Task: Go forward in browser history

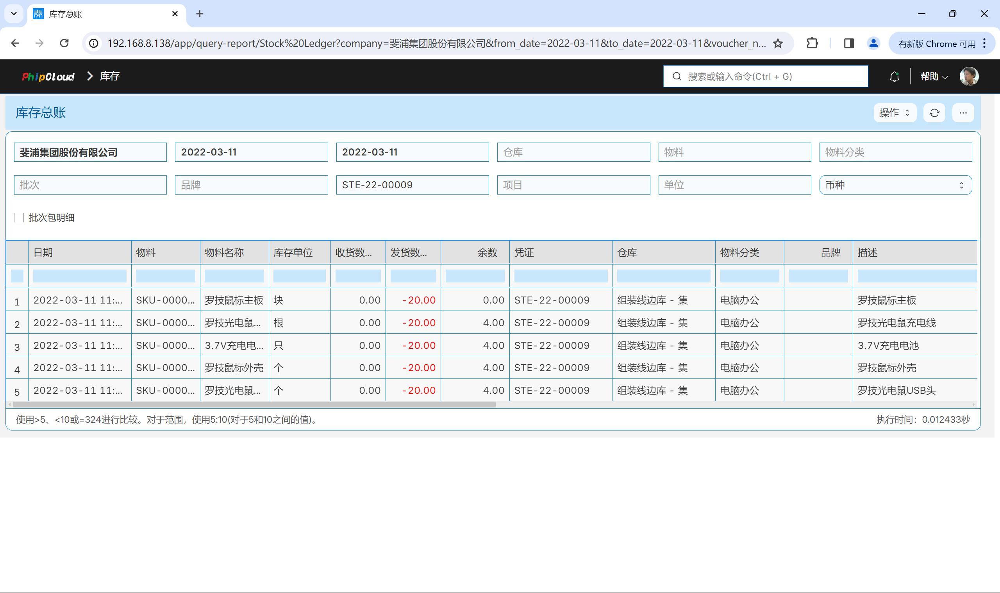Action: 39,43
